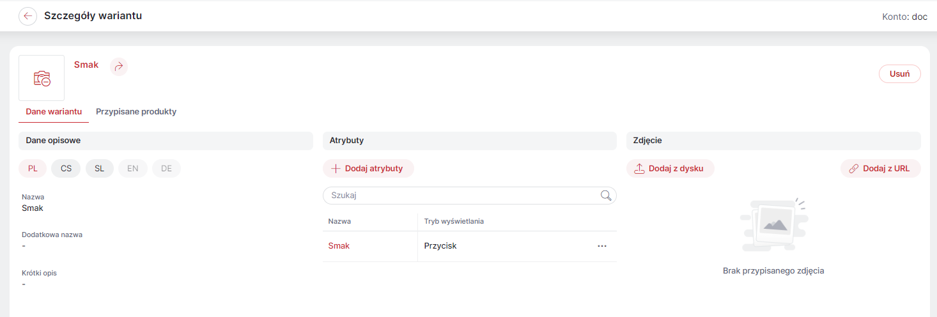Image resolution: width=937 pixels, height=317 pixels.
Task: Select the DE language pill
Action: [x=166, y=169]
